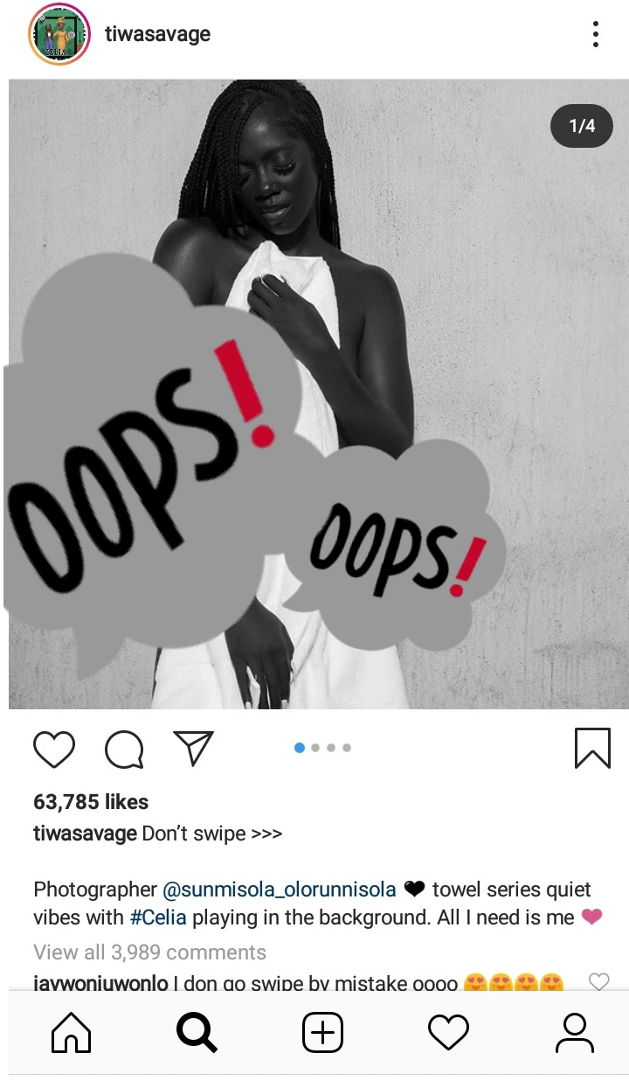Open the tiwasavage name in the caption
This screenshot has width=629, height=1081.
tap(85, 833)
